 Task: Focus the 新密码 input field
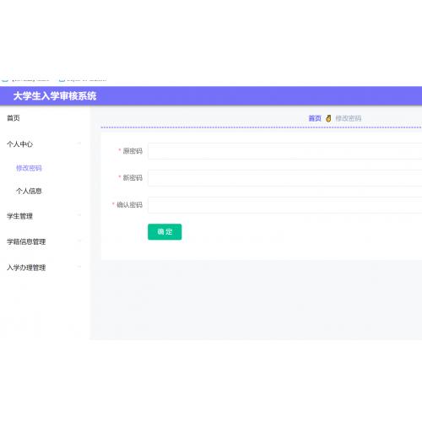[x=284, y=178]
